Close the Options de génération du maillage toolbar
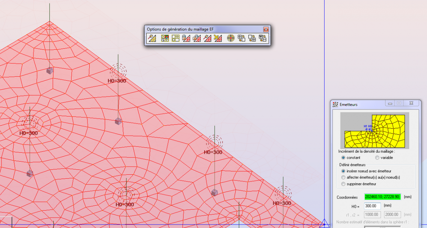The width and height of the screenshot is (427, 228). coord(266,29)
